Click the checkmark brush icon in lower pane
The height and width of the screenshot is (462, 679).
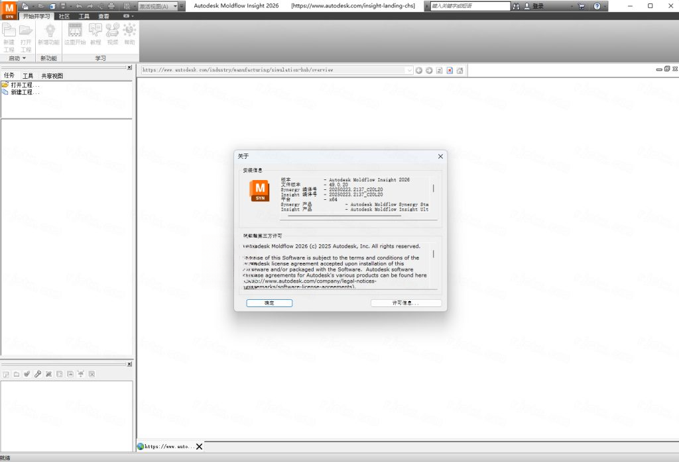click(27, 374)
